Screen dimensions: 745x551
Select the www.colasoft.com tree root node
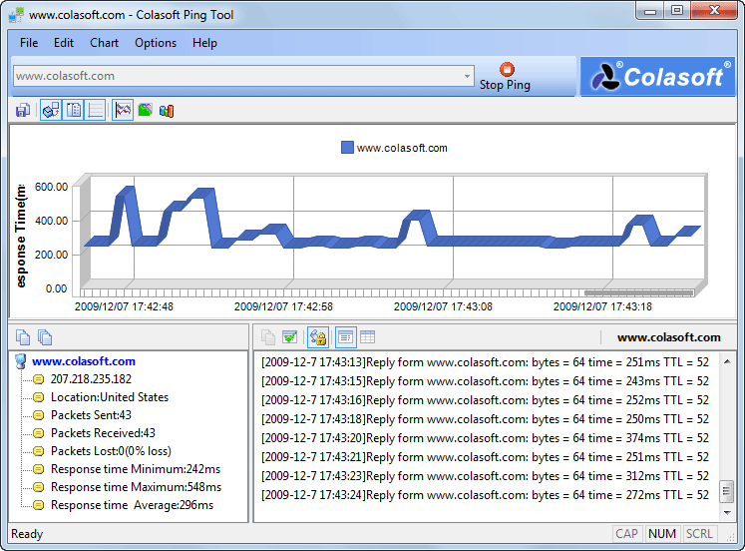tap(84, 361)
